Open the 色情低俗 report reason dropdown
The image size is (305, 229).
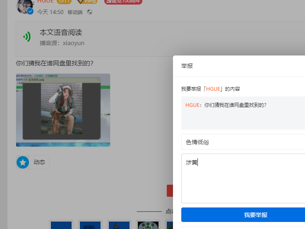(x=243, y=142)
